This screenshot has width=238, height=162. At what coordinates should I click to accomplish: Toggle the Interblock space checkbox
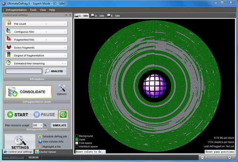click(x=77, y=146)
